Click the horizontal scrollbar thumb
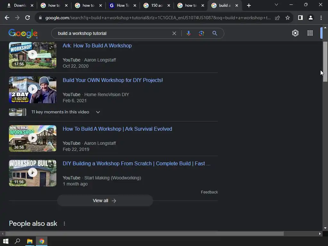This screenshot has height=246, width=328. coord(144,234)
